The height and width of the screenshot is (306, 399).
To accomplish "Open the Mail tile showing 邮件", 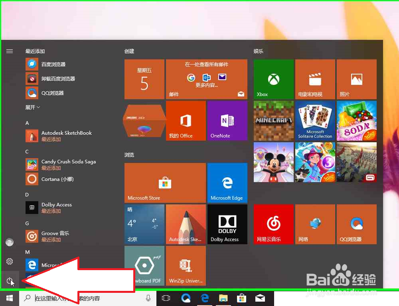I will (206, 79).
